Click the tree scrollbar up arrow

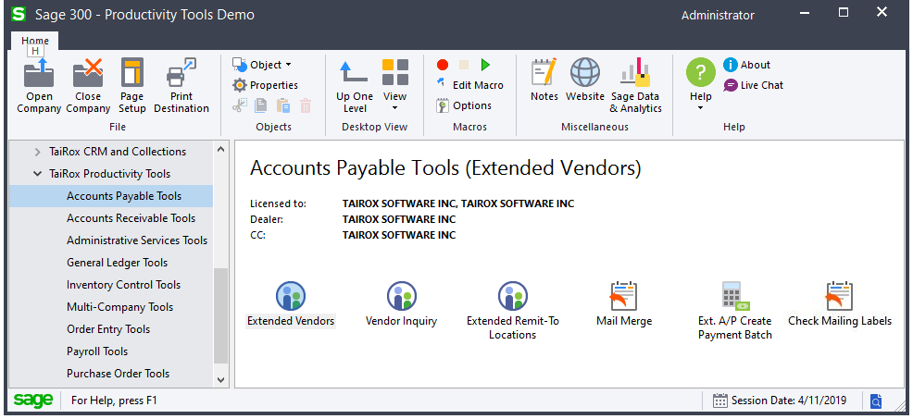click(x=220, y=148)
